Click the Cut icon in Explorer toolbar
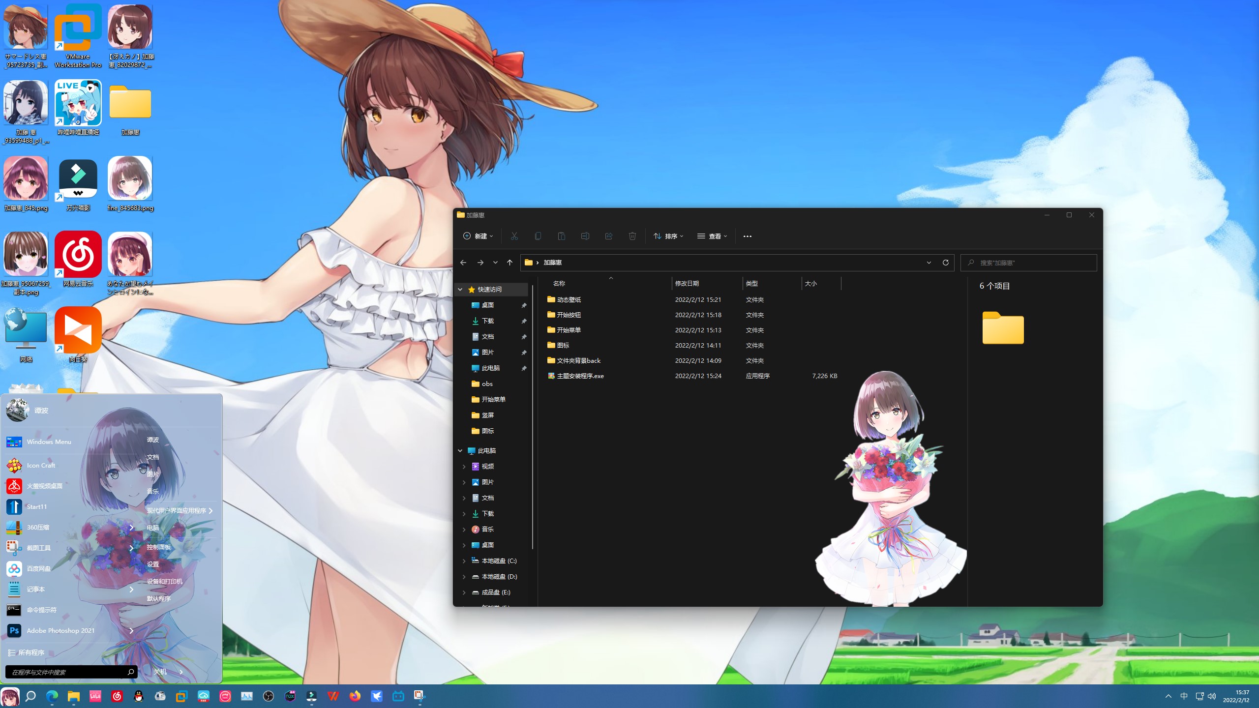The image size is (1259, 708). point(514,236)
